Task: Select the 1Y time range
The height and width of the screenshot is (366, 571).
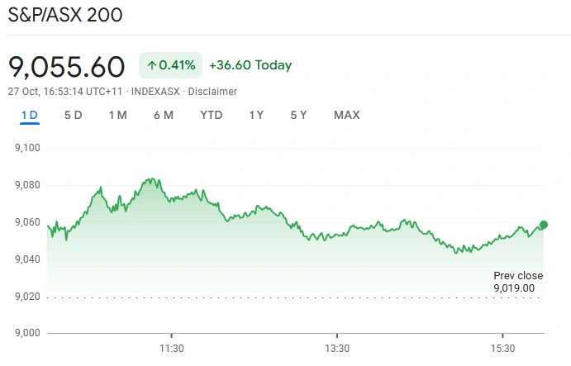Action: pyautogui.click(x=256, y=115)
